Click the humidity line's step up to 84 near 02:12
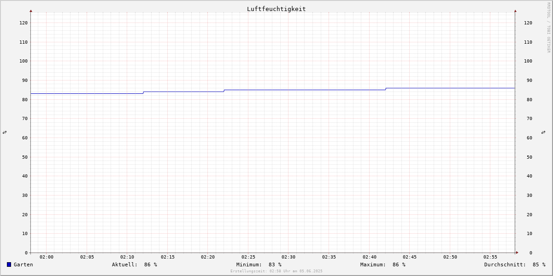The height and width of the screenshot is (276, 553). pyautogui.click(x=143, y=92)
